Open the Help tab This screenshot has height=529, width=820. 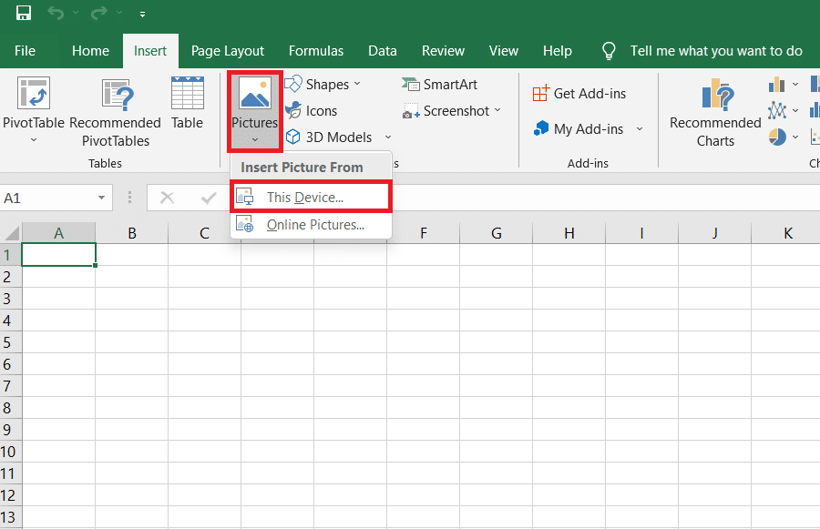[x=557, y=51]
